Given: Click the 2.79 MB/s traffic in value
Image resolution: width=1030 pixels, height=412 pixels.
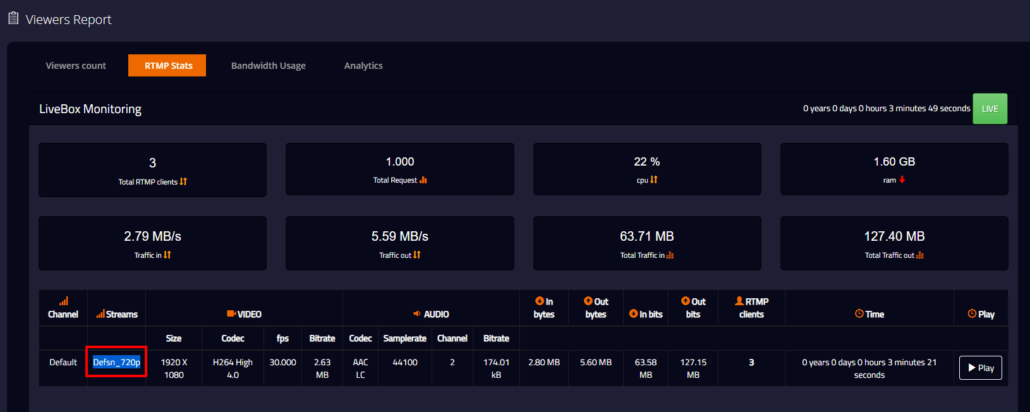Looking at the screenshot, I should click(x=152, y=236).
